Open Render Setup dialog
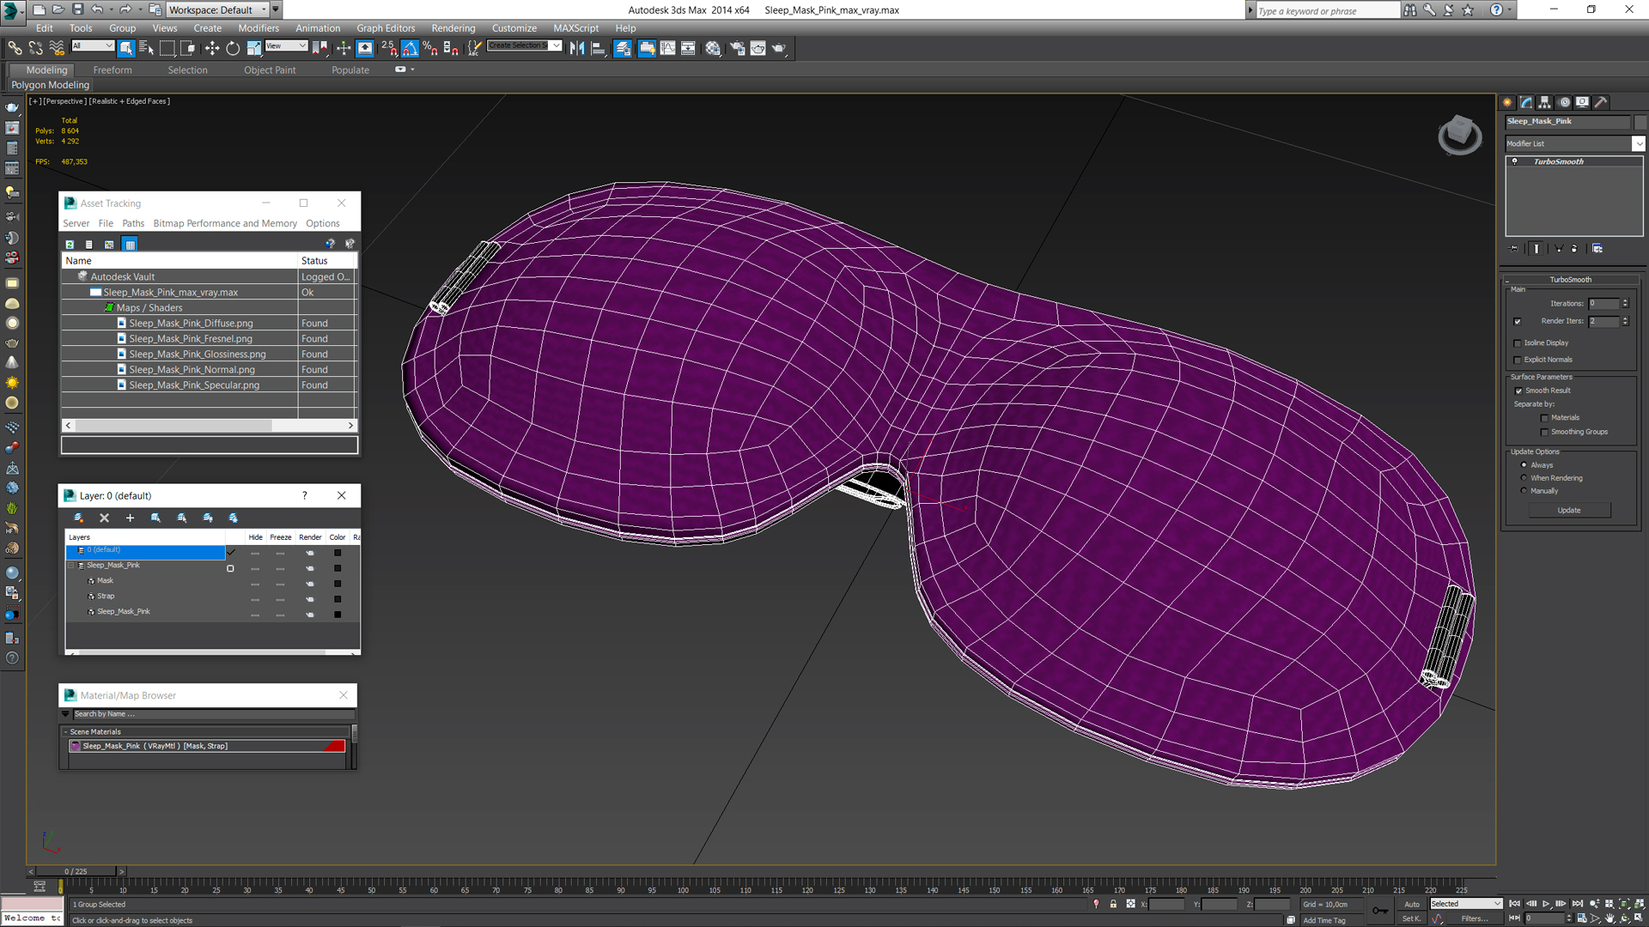1649x927 pixels. coord(737,48)
